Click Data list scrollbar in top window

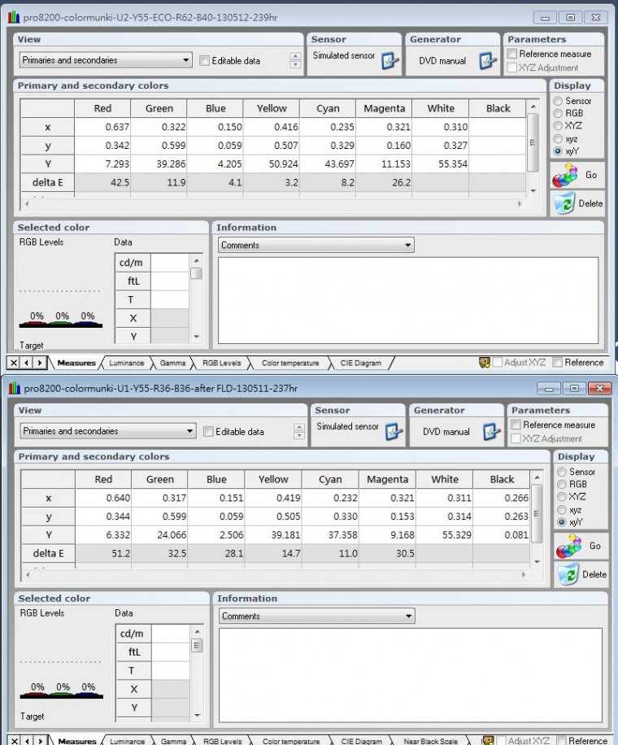196,298
